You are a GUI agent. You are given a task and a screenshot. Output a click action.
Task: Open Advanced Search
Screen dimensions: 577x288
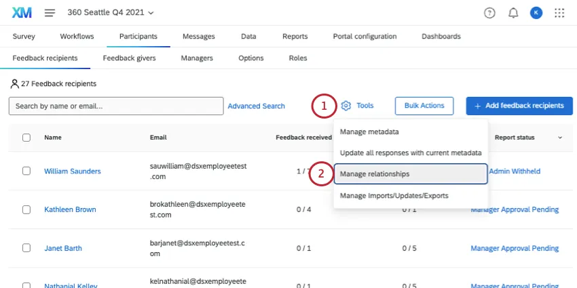[256, 106]
